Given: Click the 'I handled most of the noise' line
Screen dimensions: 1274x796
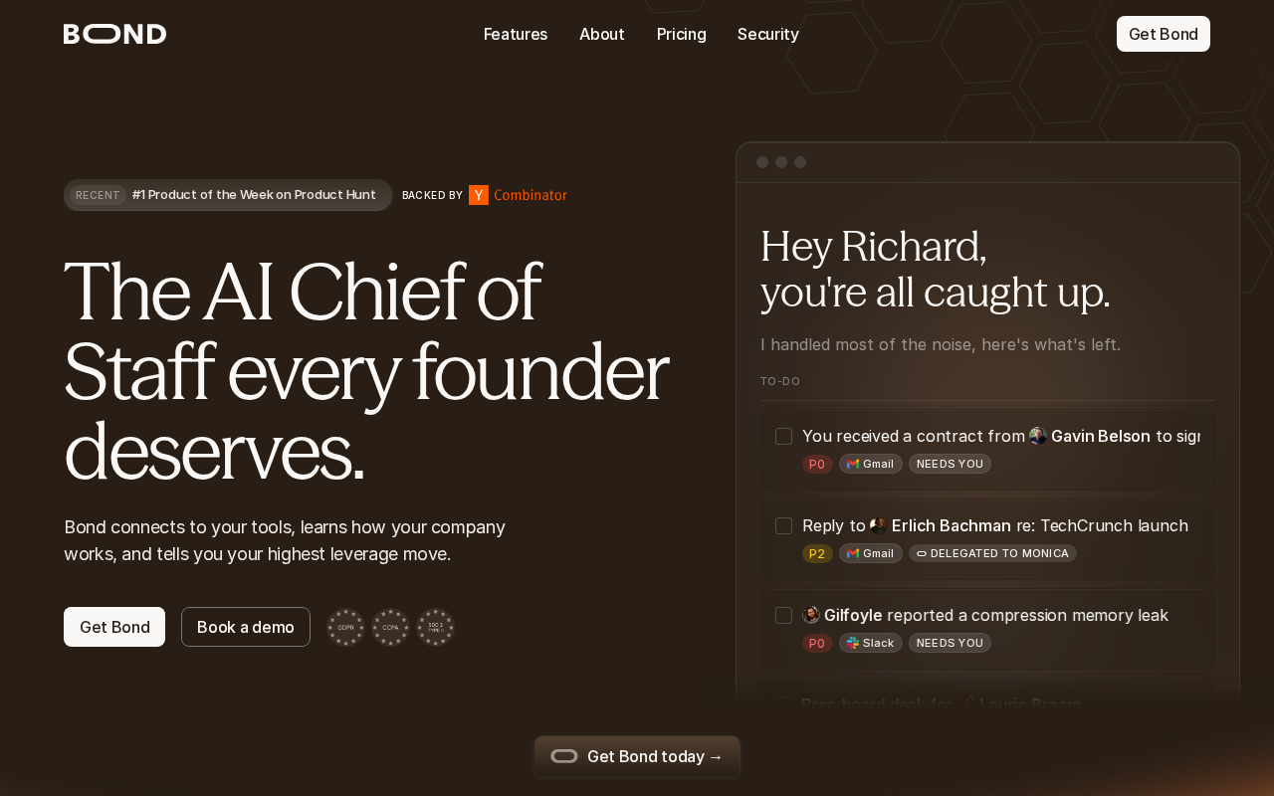Looking at the screenshot, I should pos(941,344).
